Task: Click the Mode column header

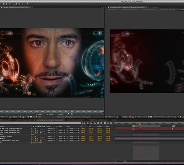Action: 49,126
